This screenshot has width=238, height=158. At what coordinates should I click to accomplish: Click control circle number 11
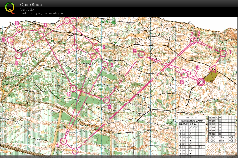41,31
